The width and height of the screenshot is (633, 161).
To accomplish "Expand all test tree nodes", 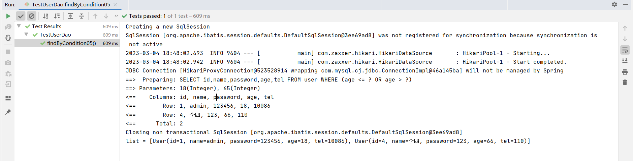I will (70, 16).
